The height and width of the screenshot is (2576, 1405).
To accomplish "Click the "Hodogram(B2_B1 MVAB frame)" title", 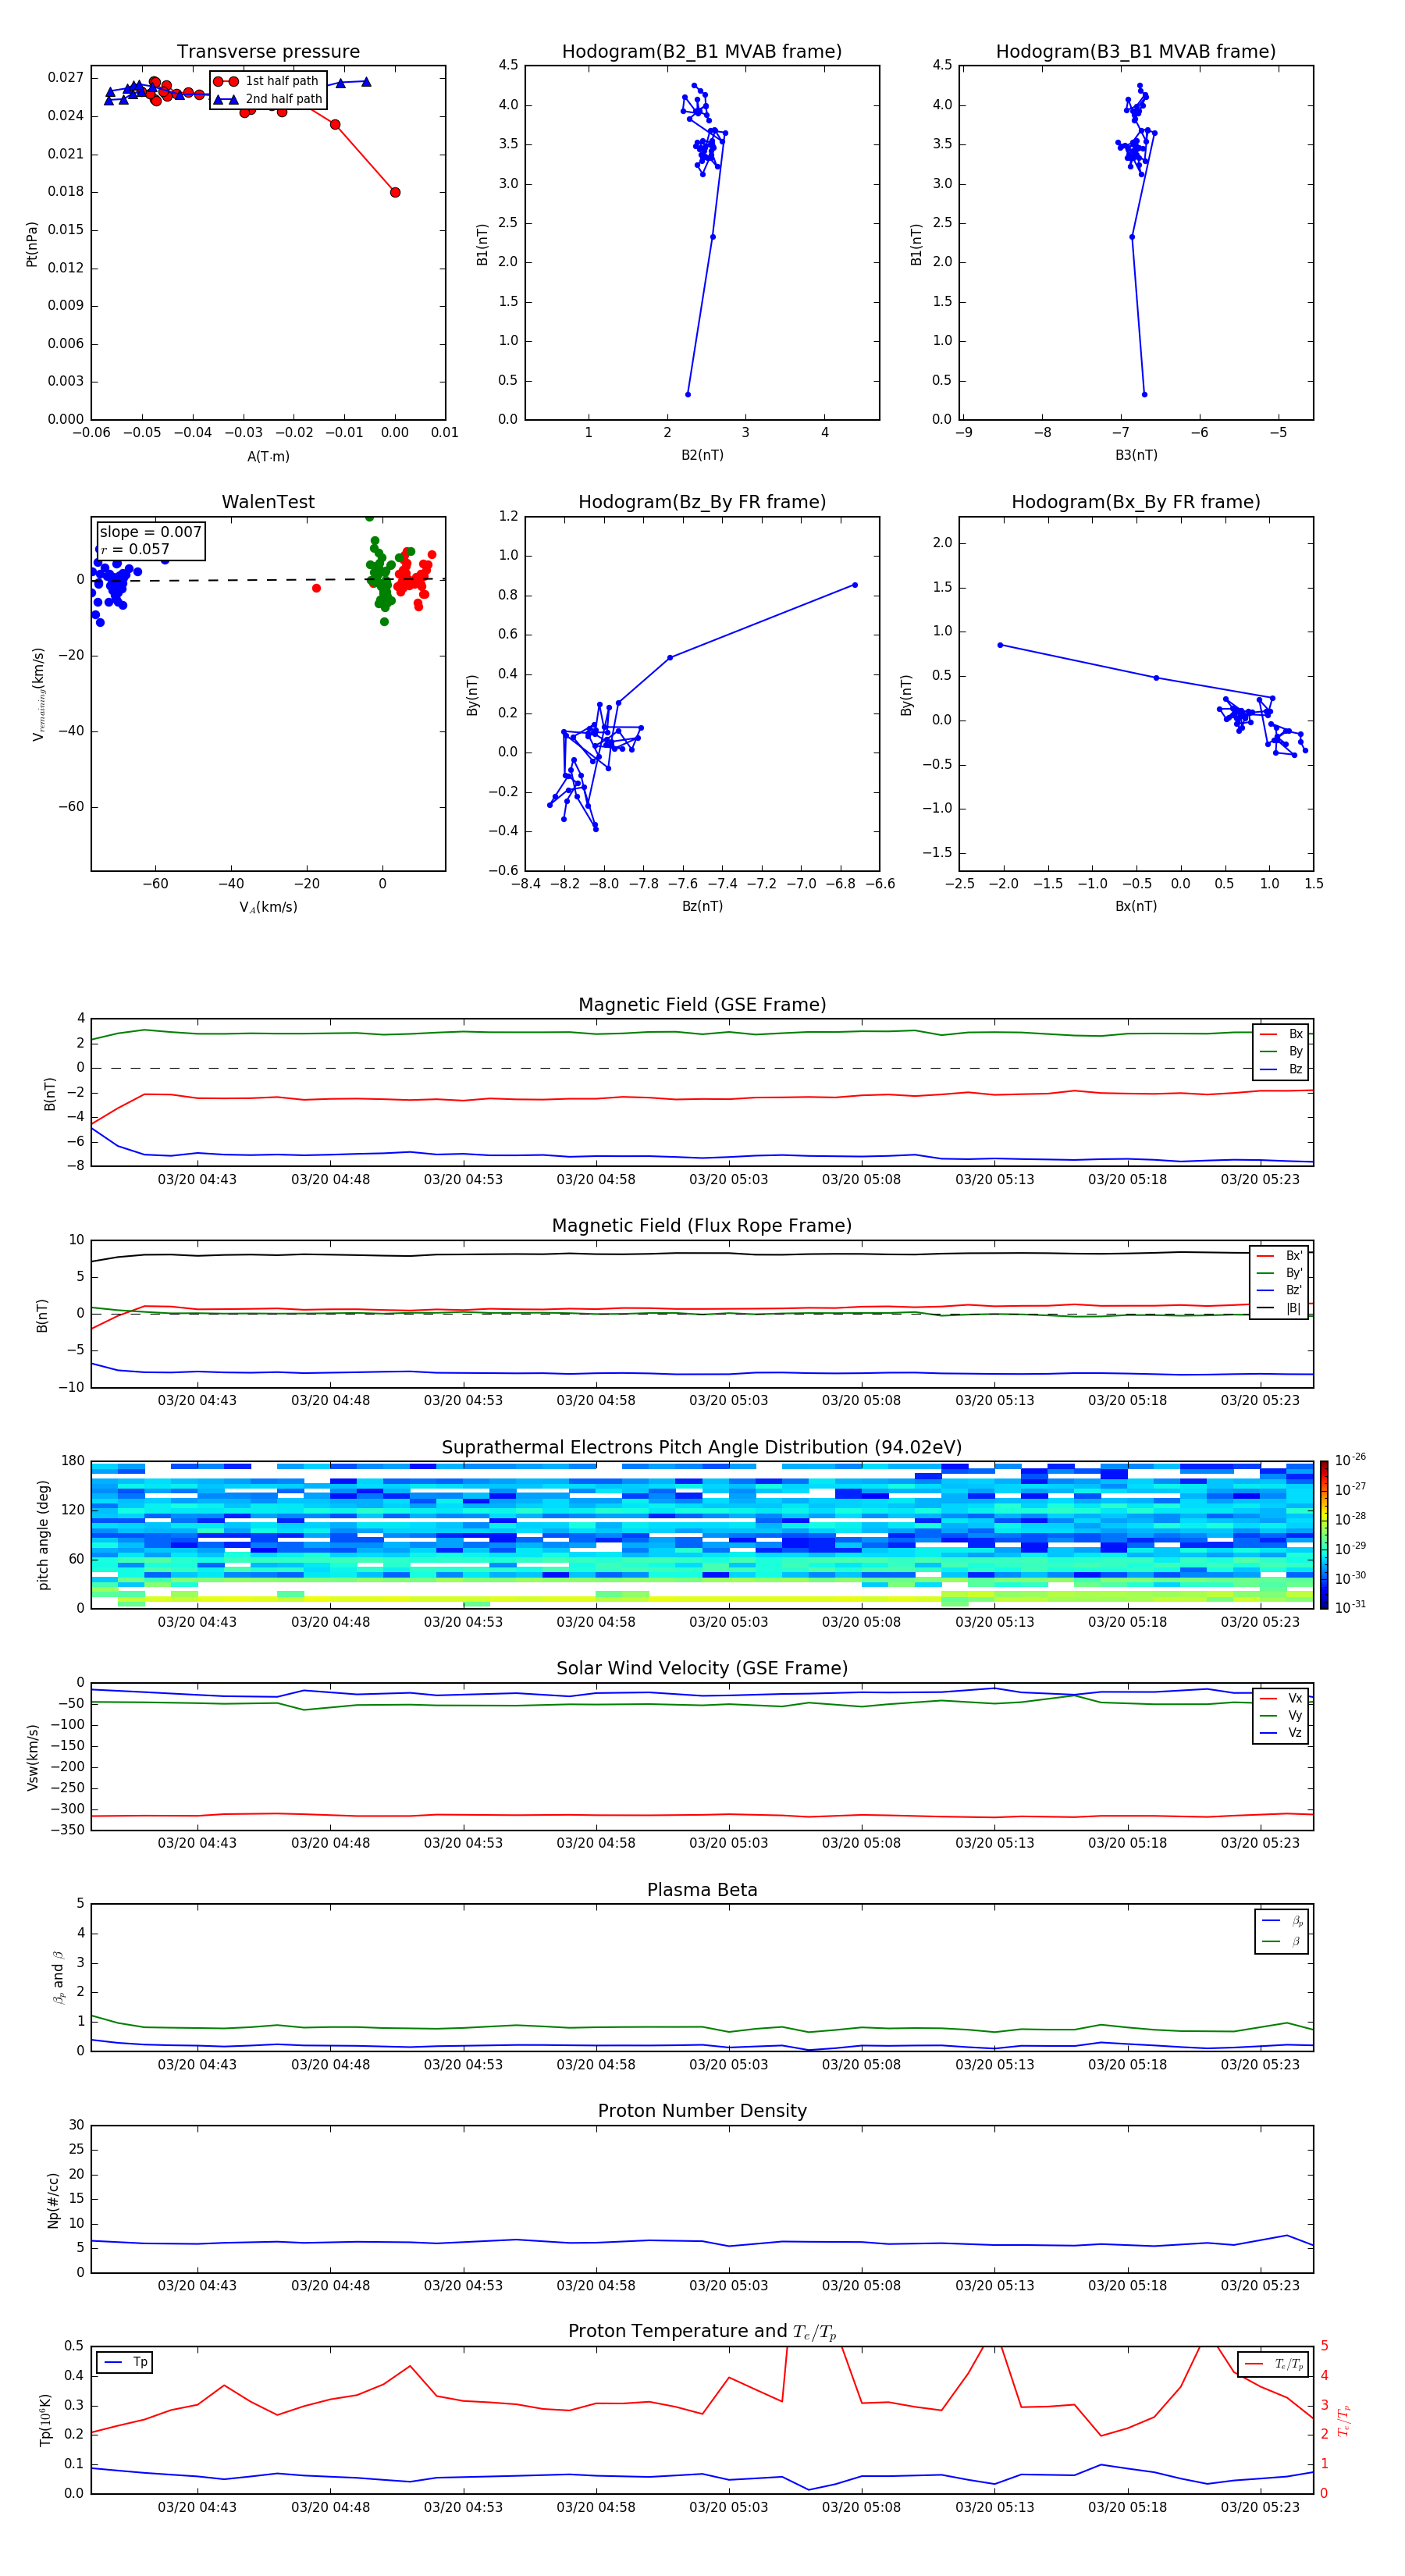I will click(x=702, y=52).
